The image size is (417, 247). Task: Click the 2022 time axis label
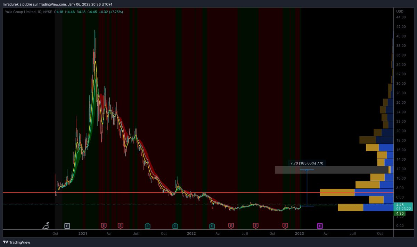(x=191, y=233)
